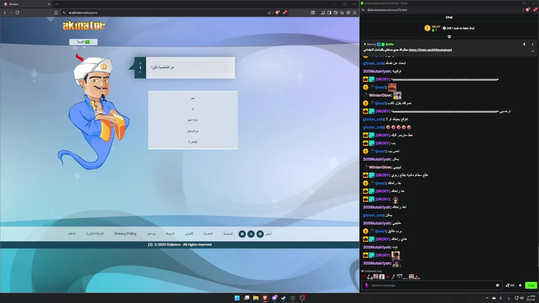Open chat settings gear
This screenshot has width=539, height=303.
[520, 285]
